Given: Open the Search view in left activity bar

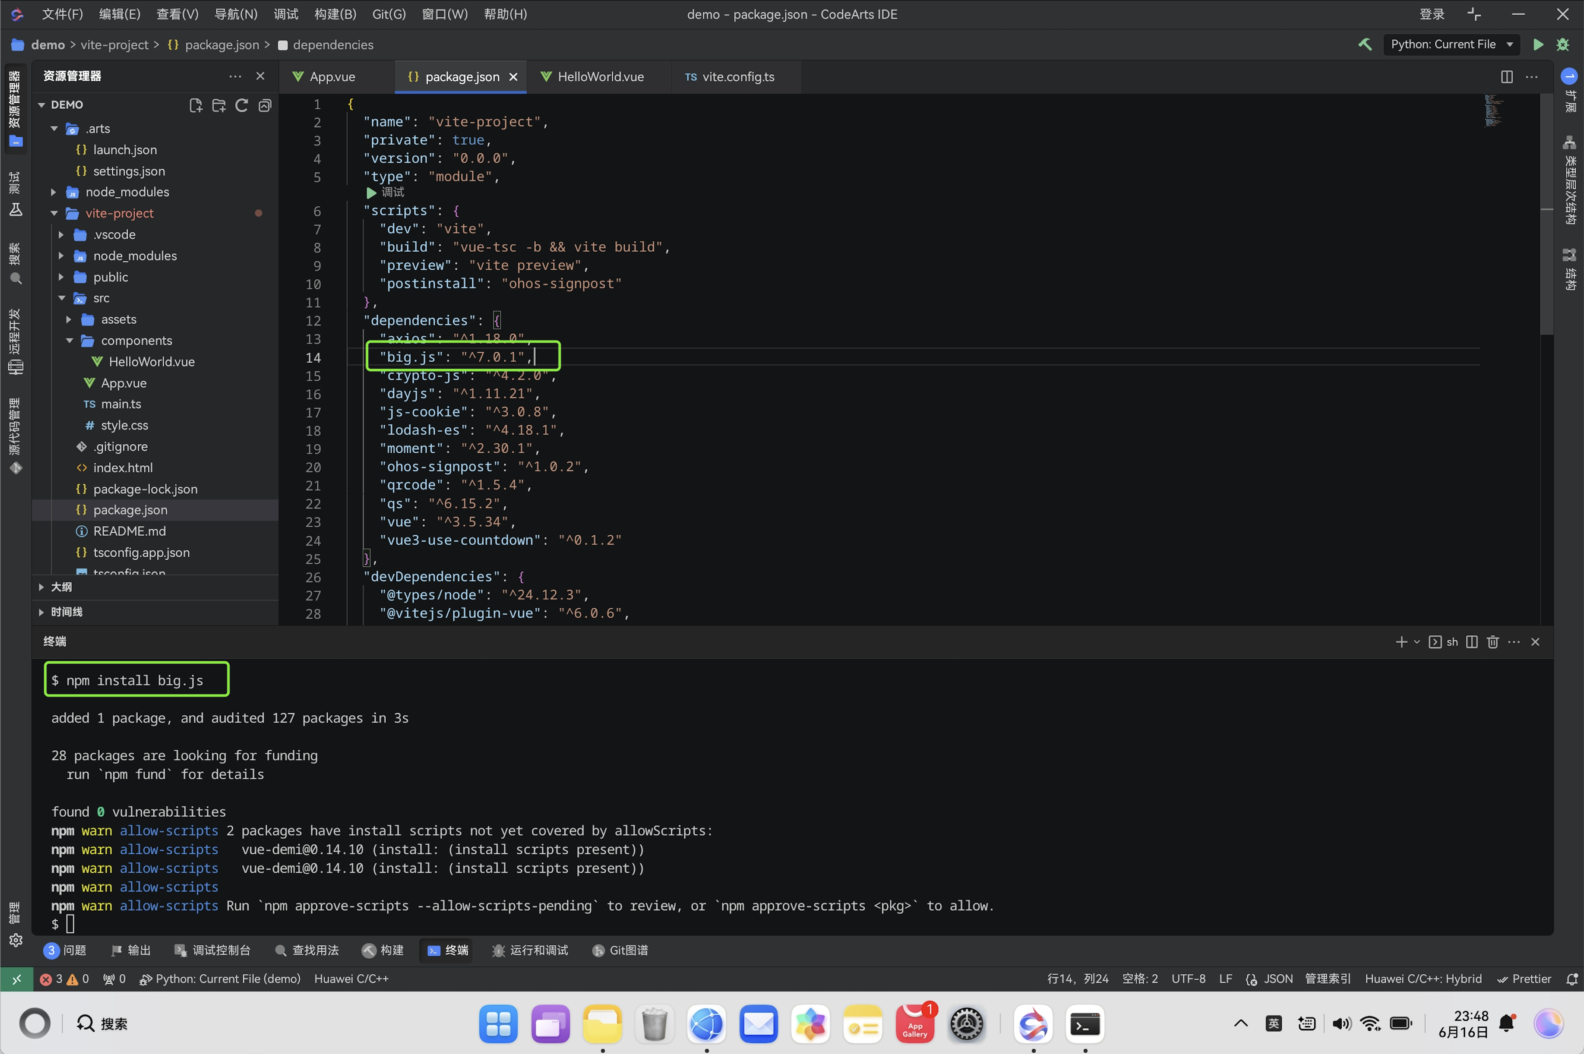Looking at the screenshot, I should tap(15, 263).
